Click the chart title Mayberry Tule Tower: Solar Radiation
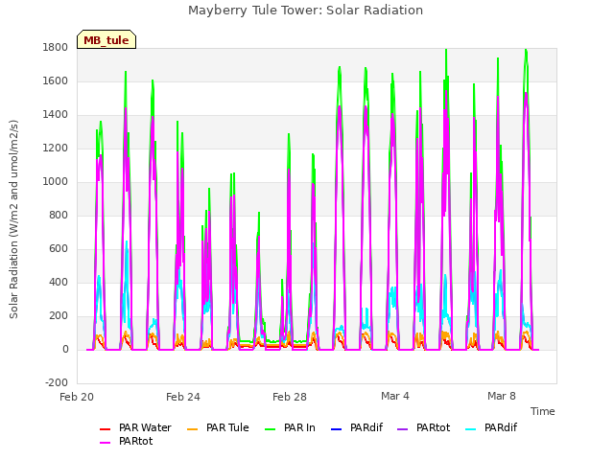614x460 pixels. 305,11
